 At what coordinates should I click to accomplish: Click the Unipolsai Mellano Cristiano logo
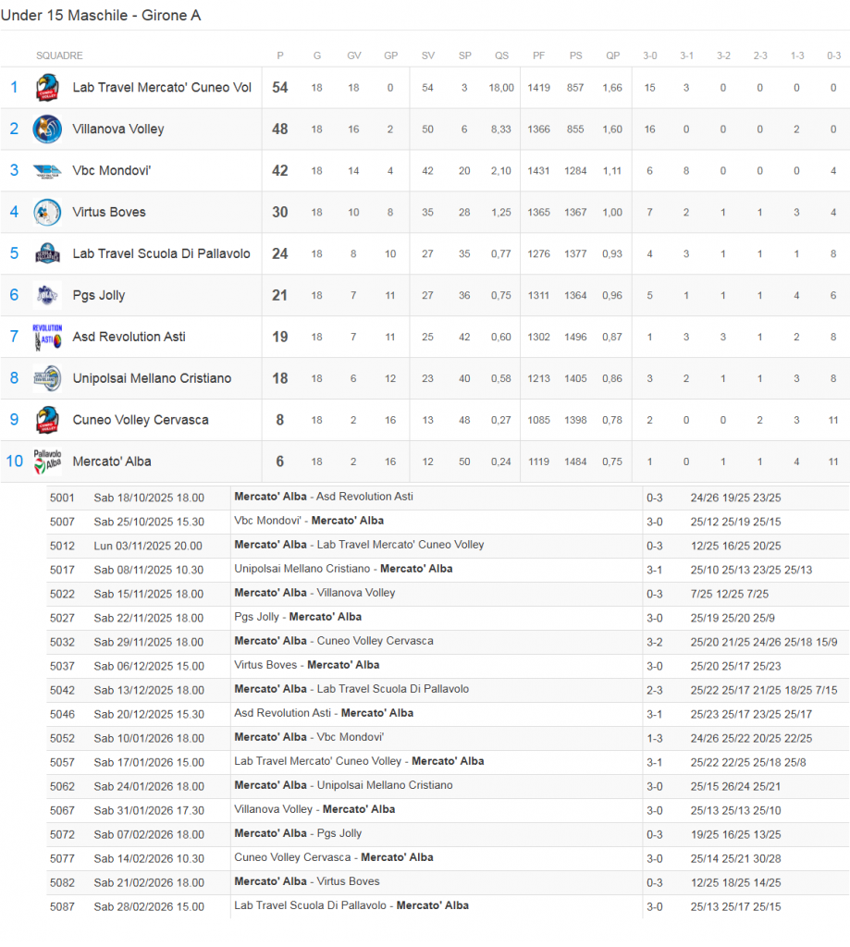pyautogui.click(x=47, y=378)
